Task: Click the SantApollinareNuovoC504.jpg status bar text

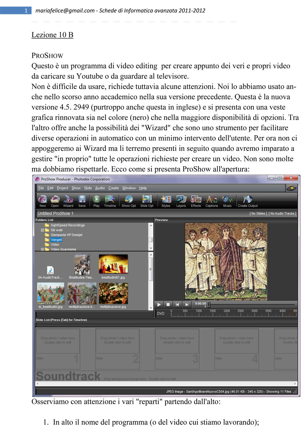Action: pyautogui.click(x=229, y=391)
